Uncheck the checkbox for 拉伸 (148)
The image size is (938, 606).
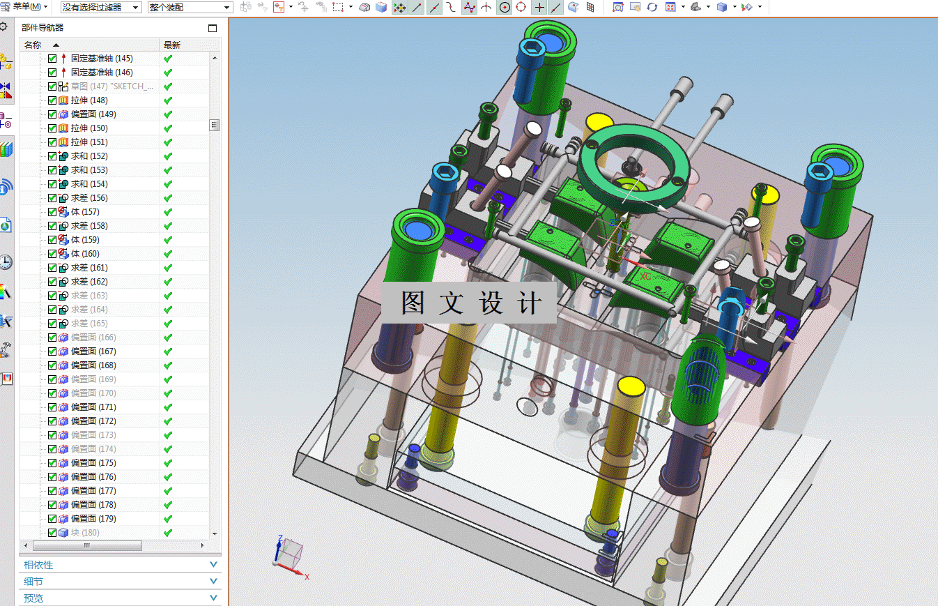coord(52,100)
